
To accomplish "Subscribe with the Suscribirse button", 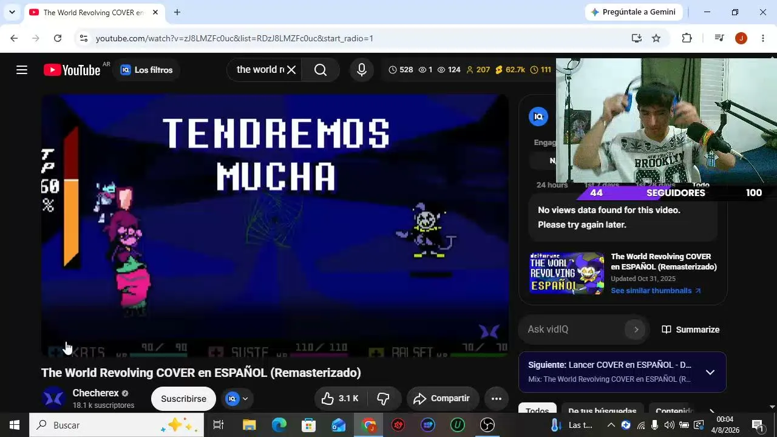I will (x=183, y=399).
